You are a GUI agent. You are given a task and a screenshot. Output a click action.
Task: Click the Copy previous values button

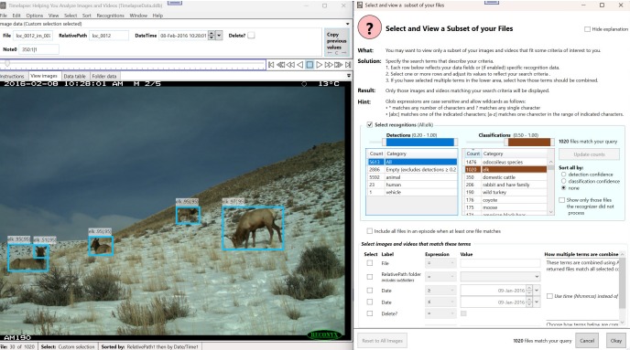click(336, 42)
